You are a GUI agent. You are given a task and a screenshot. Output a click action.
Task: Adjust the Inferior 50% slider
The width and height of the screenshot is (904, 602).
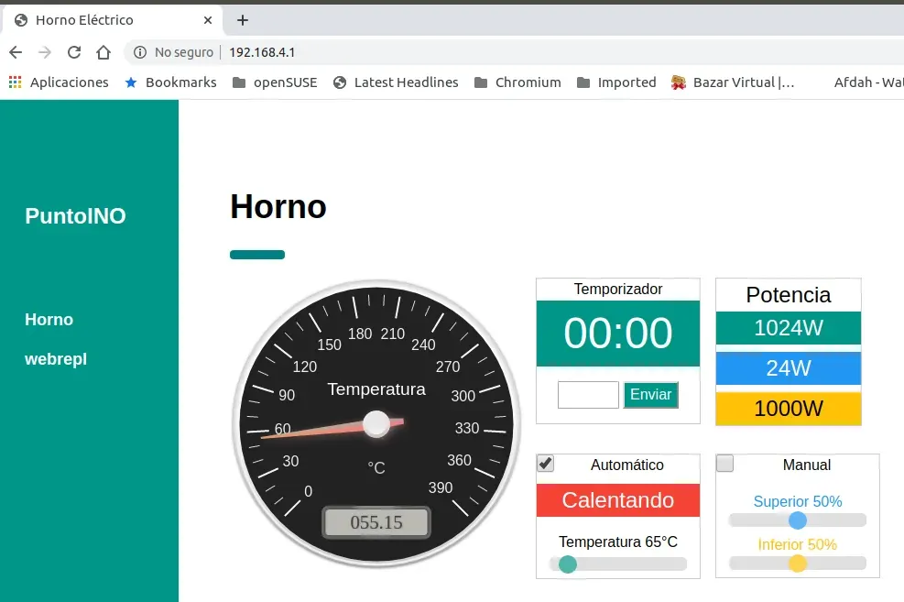[x=798, y=564]
